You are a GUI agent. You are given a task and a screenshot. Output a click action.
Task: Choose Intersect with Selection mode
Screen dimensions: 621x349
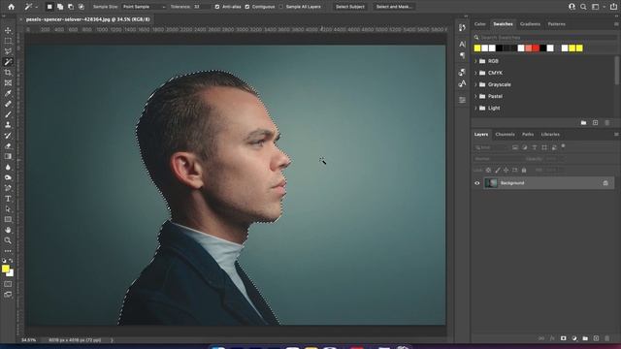pos(82,7)
